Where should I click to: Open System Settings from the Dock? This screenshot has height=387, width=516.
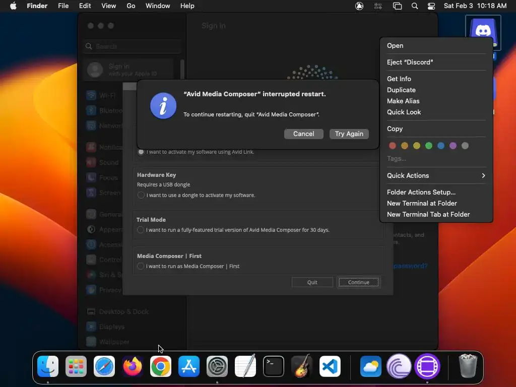click(x=217, y=366)
